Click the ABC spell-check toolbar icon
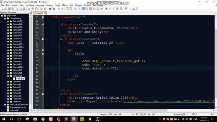Viewport: 217px width, 122px height. [126, 9]
